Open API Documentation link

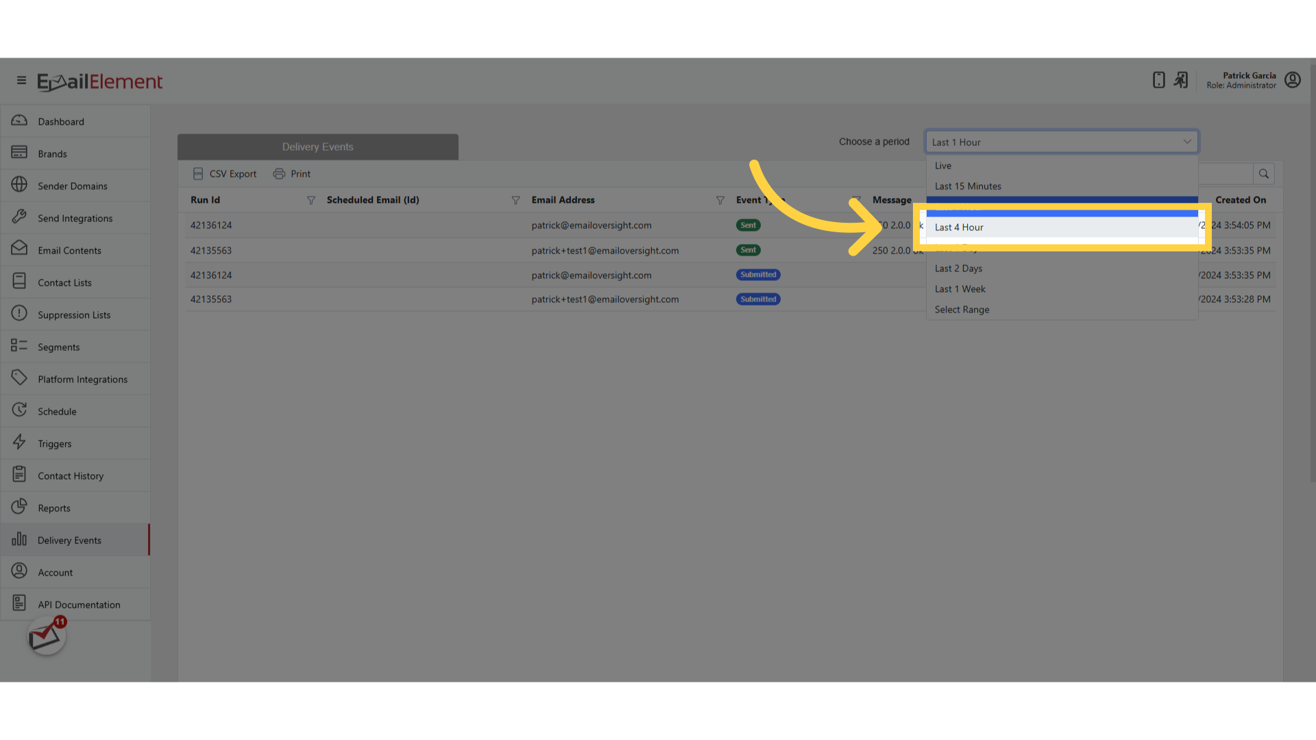[x=75, y=604]
